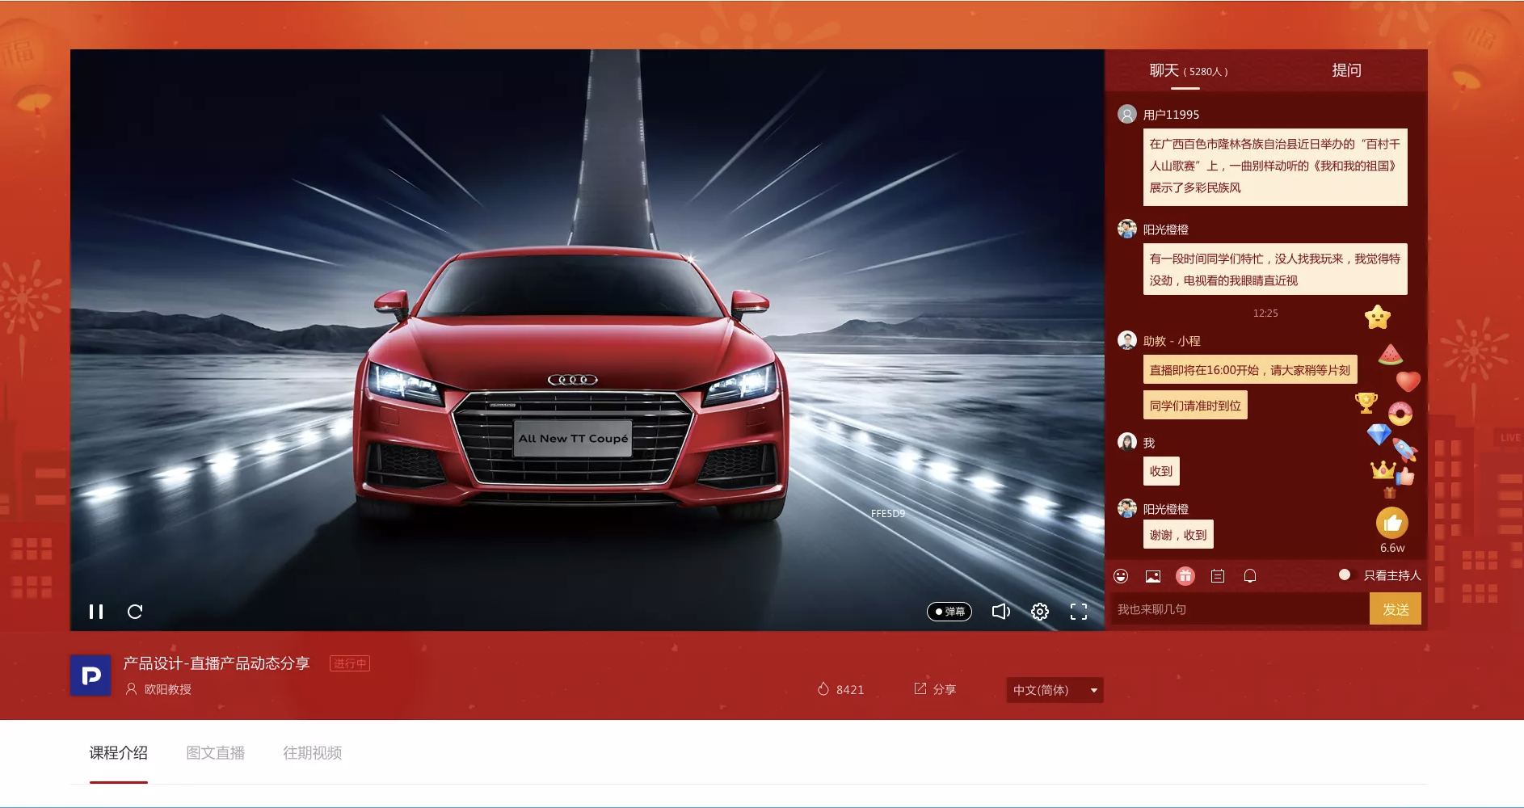Screen dimensions: 1524x808
Task: Attach an image to chat message
Action: coord(1153,576)
